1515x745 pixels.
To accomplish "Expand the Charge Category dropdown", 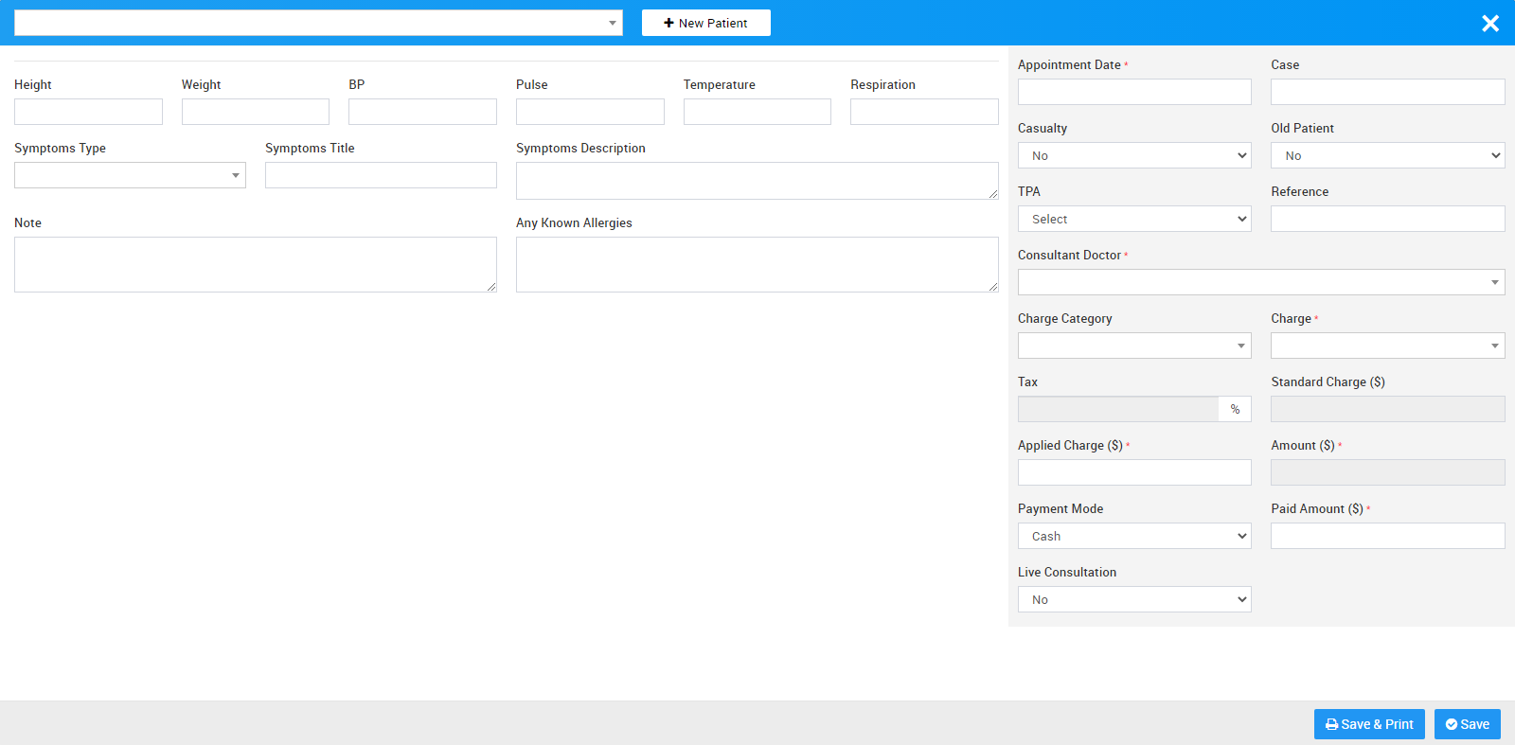I will (x=1133, y=346).
